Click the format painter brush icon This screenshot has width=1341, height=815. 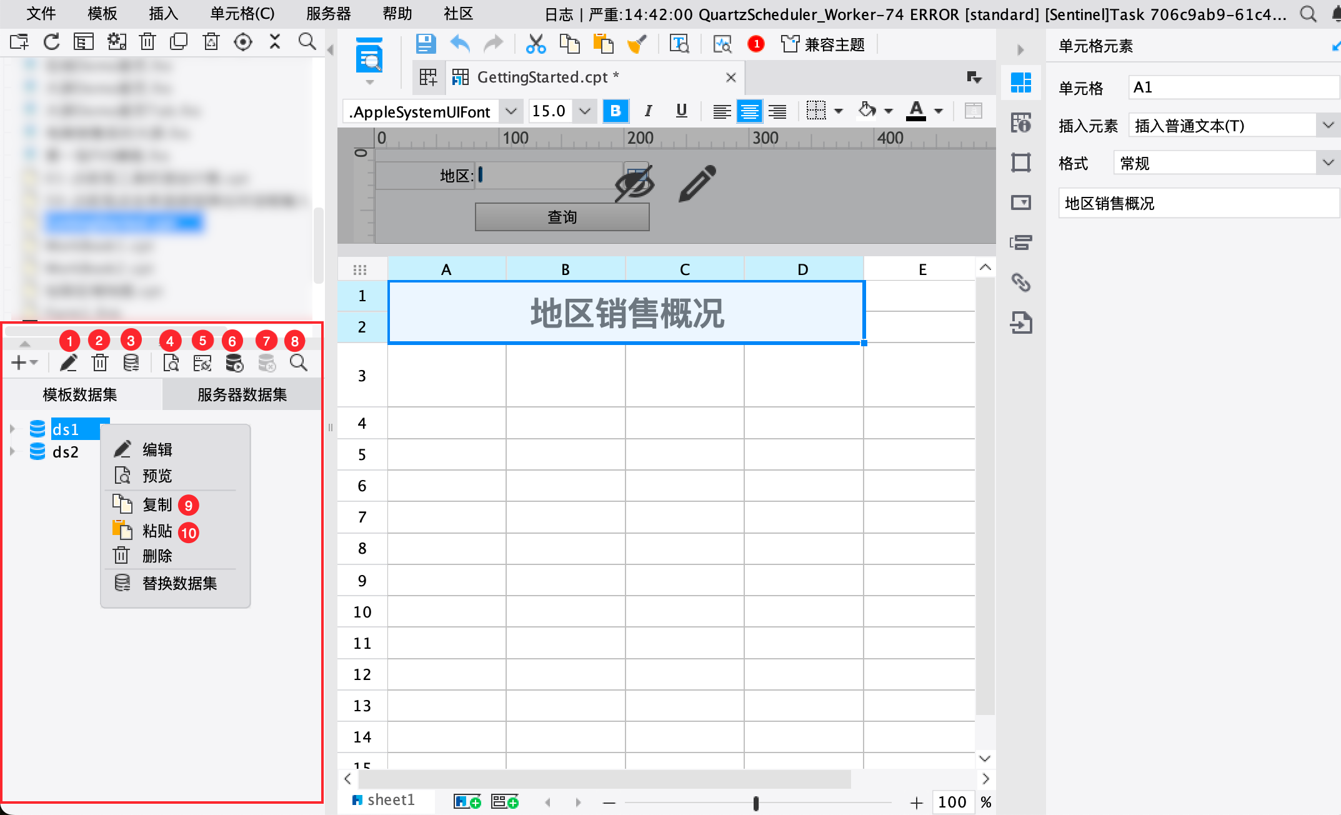pyautogui.click(x=637, y=44)
